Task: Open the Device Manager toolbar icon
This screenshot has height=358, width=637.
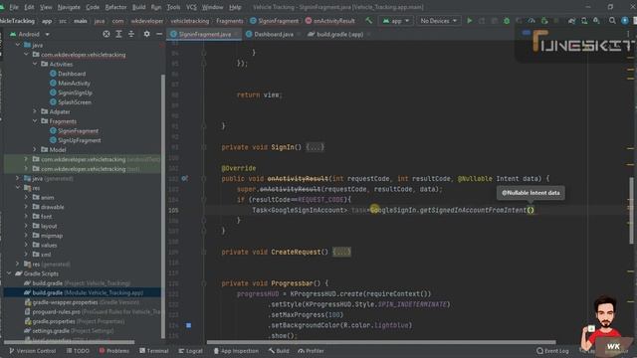Action: [584, 20]
